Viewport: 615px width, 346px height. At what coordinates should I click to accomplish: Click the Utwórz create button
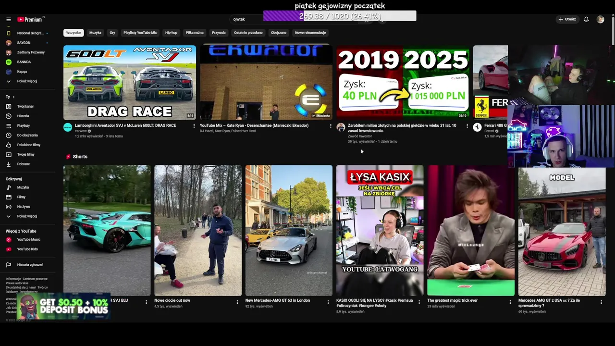point(567,19)
